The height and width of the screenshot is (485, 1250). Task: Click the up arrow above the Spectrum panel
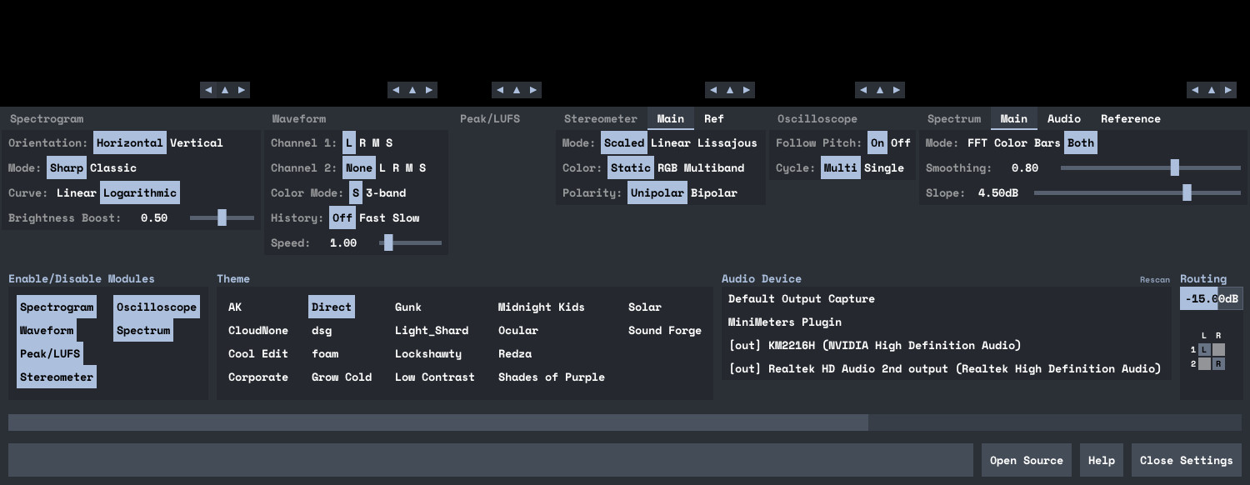click(1212, 90)
